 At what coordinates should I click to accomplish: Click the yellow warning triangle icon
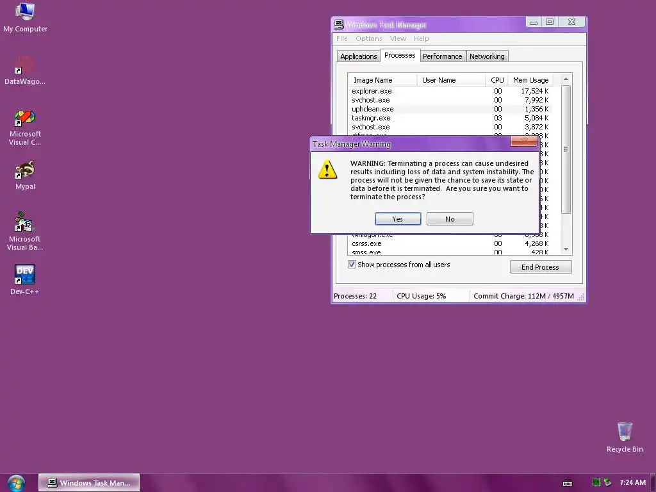[327, 169]
